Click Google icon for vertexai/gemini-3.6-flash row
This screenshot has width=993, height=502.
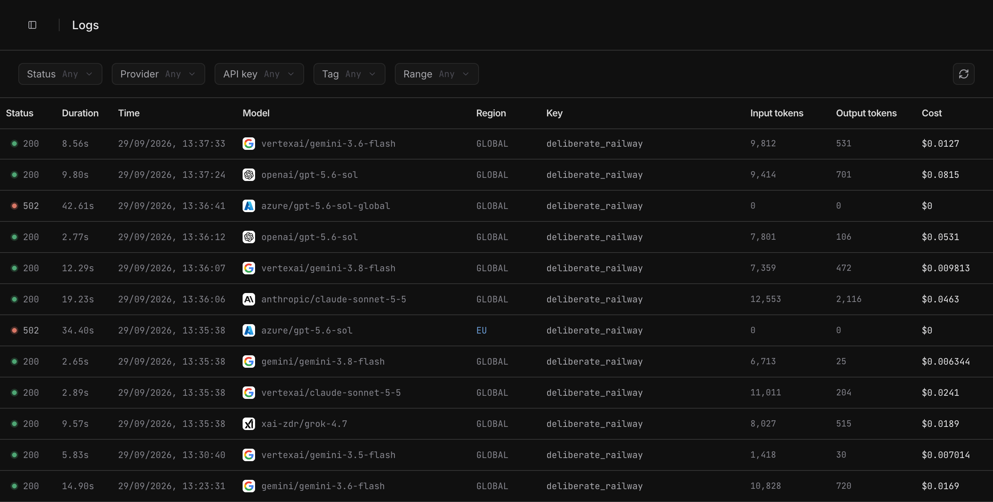point(249,144)
